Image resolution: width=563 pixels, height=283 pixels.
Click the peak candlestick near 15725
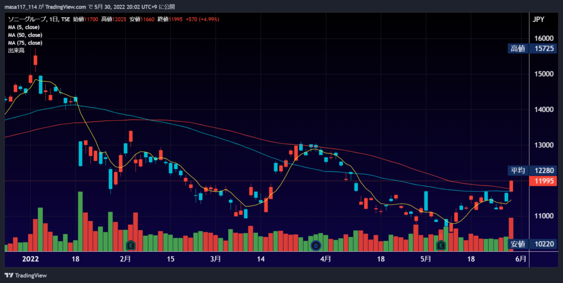pos(35,60)
